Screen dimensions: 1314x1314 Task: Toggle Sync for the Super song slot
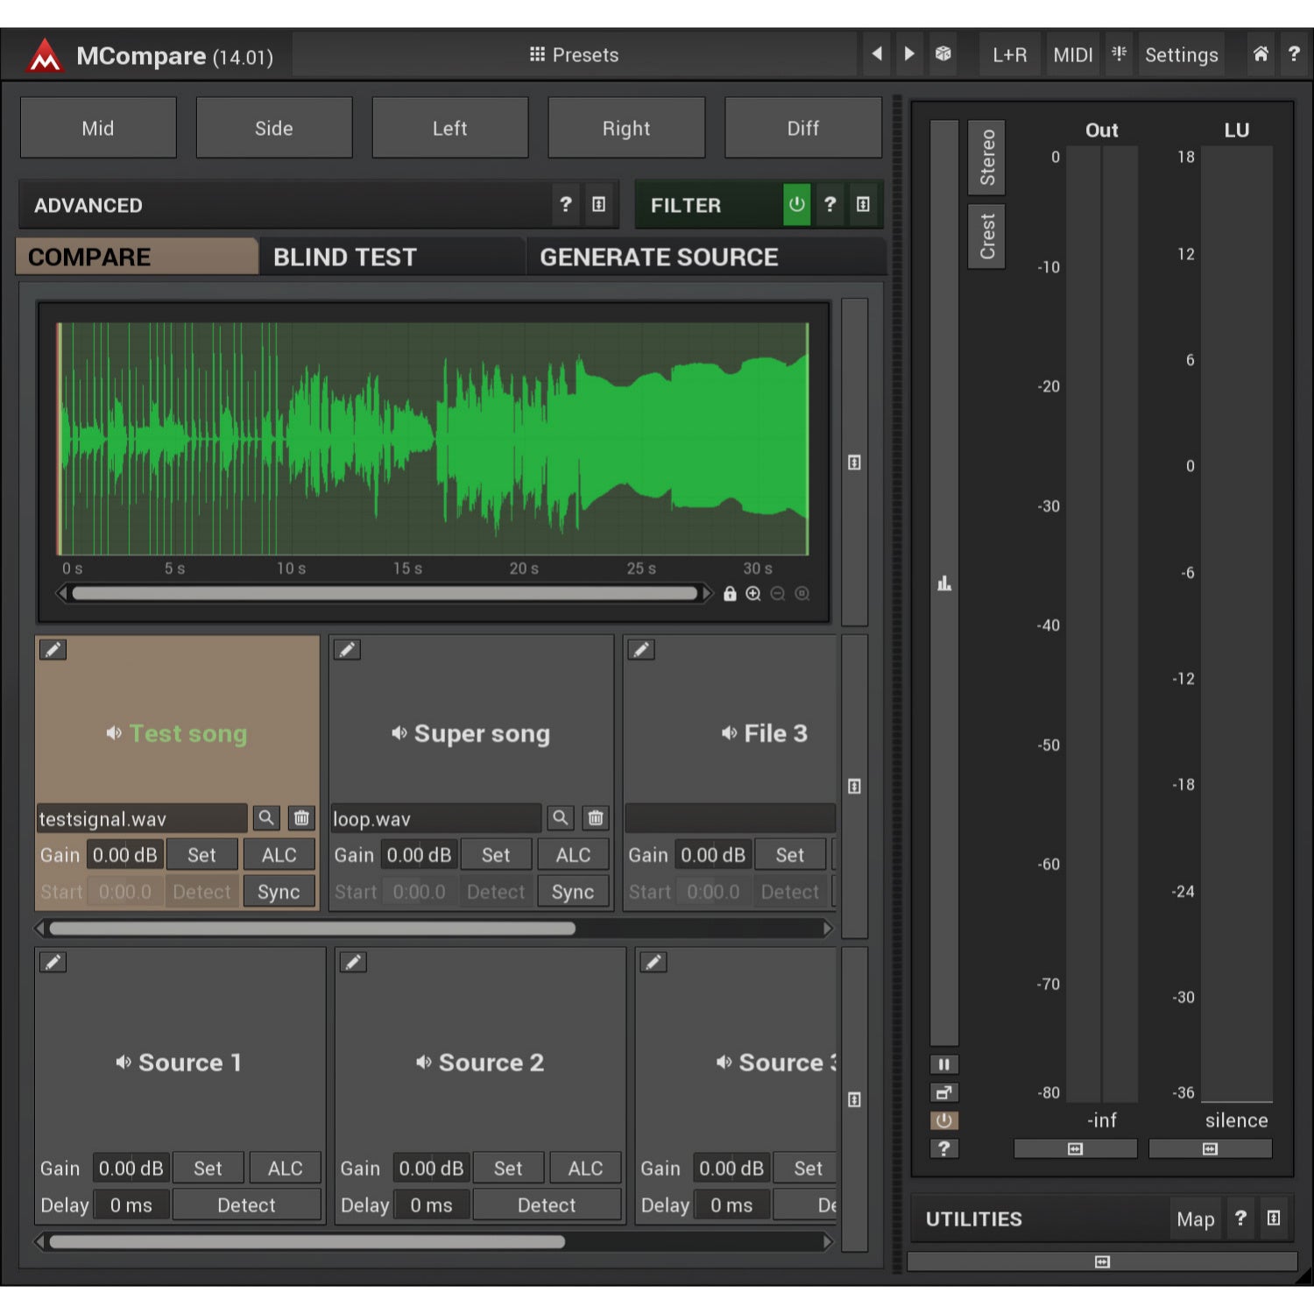[x=573, y=892]
